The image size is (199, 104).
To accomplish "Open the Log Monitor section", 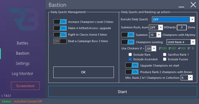I will (x=22, y=74).
